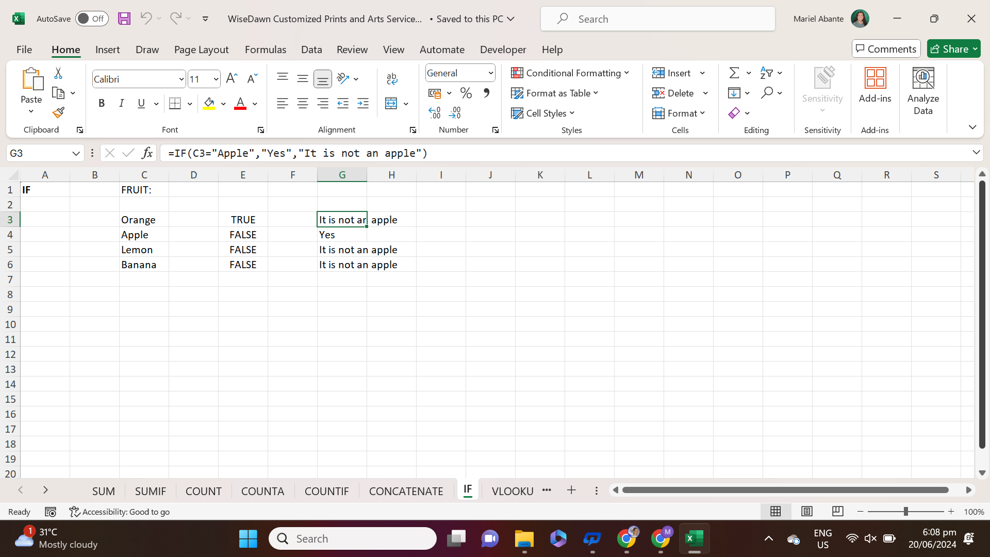Click Increase Font Size icon

[x=232, y=78]
